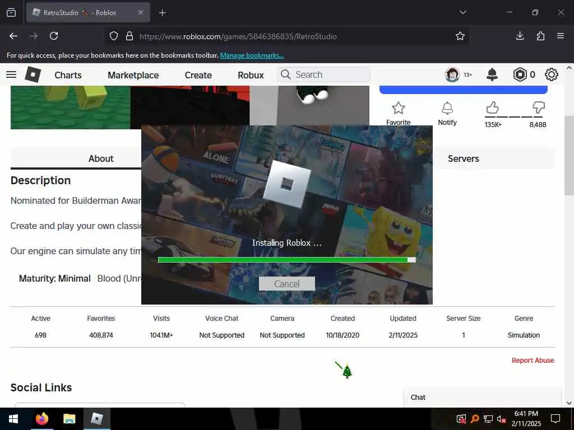Open the Create menu item
This screenshot has width=574, height=430.
tap(198, 75)
